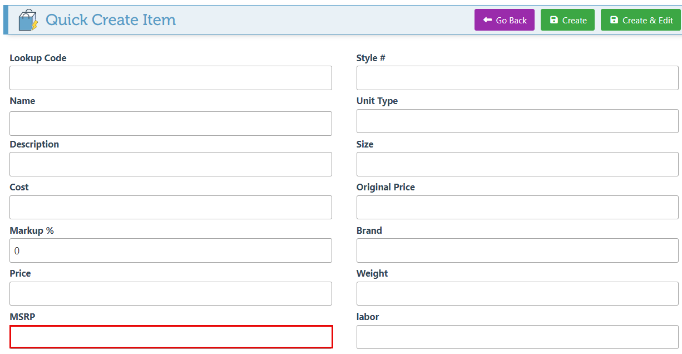Focus the Unit Type field
682x354 pixels.
pos(517,121)
